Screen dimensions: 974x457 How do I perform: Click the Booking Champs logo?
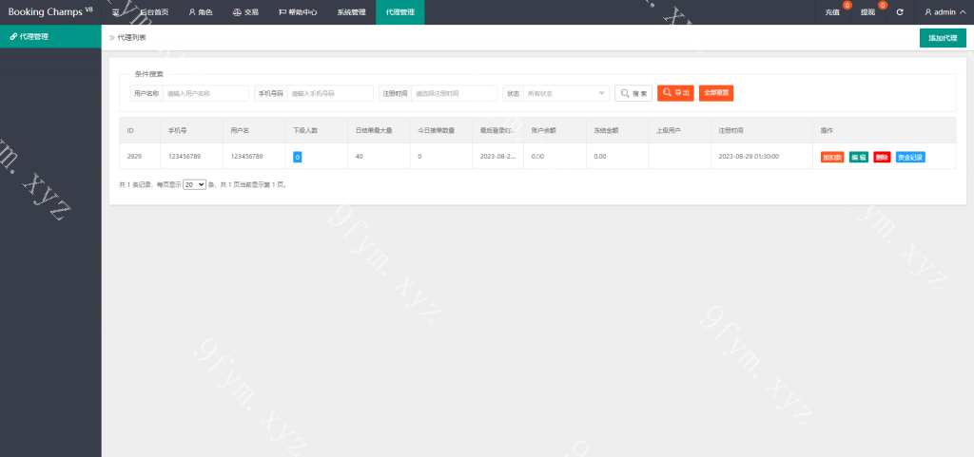(x=50, y=11)
